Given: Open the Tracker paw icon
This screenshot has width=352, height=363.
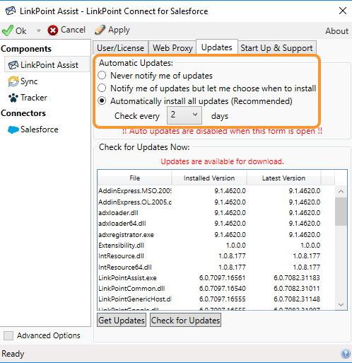Looking at the screenshot, I should click(13, 98).
